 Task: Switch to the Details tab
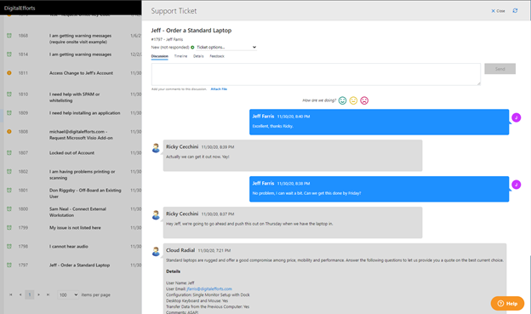(198, 56)
